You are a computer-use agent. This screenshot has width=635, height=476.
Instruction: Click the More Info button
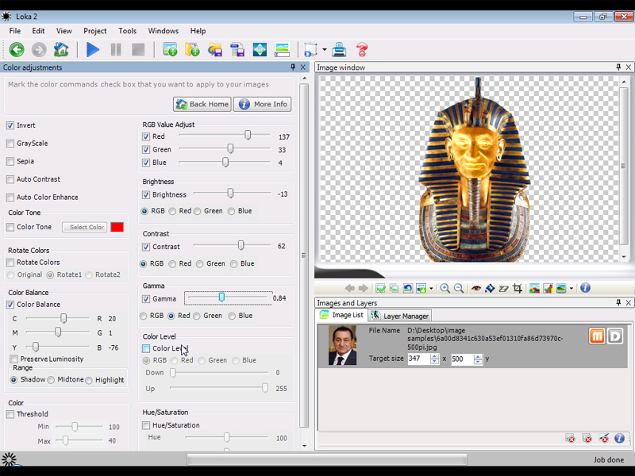pyautogui.click(x=262, y=104)
